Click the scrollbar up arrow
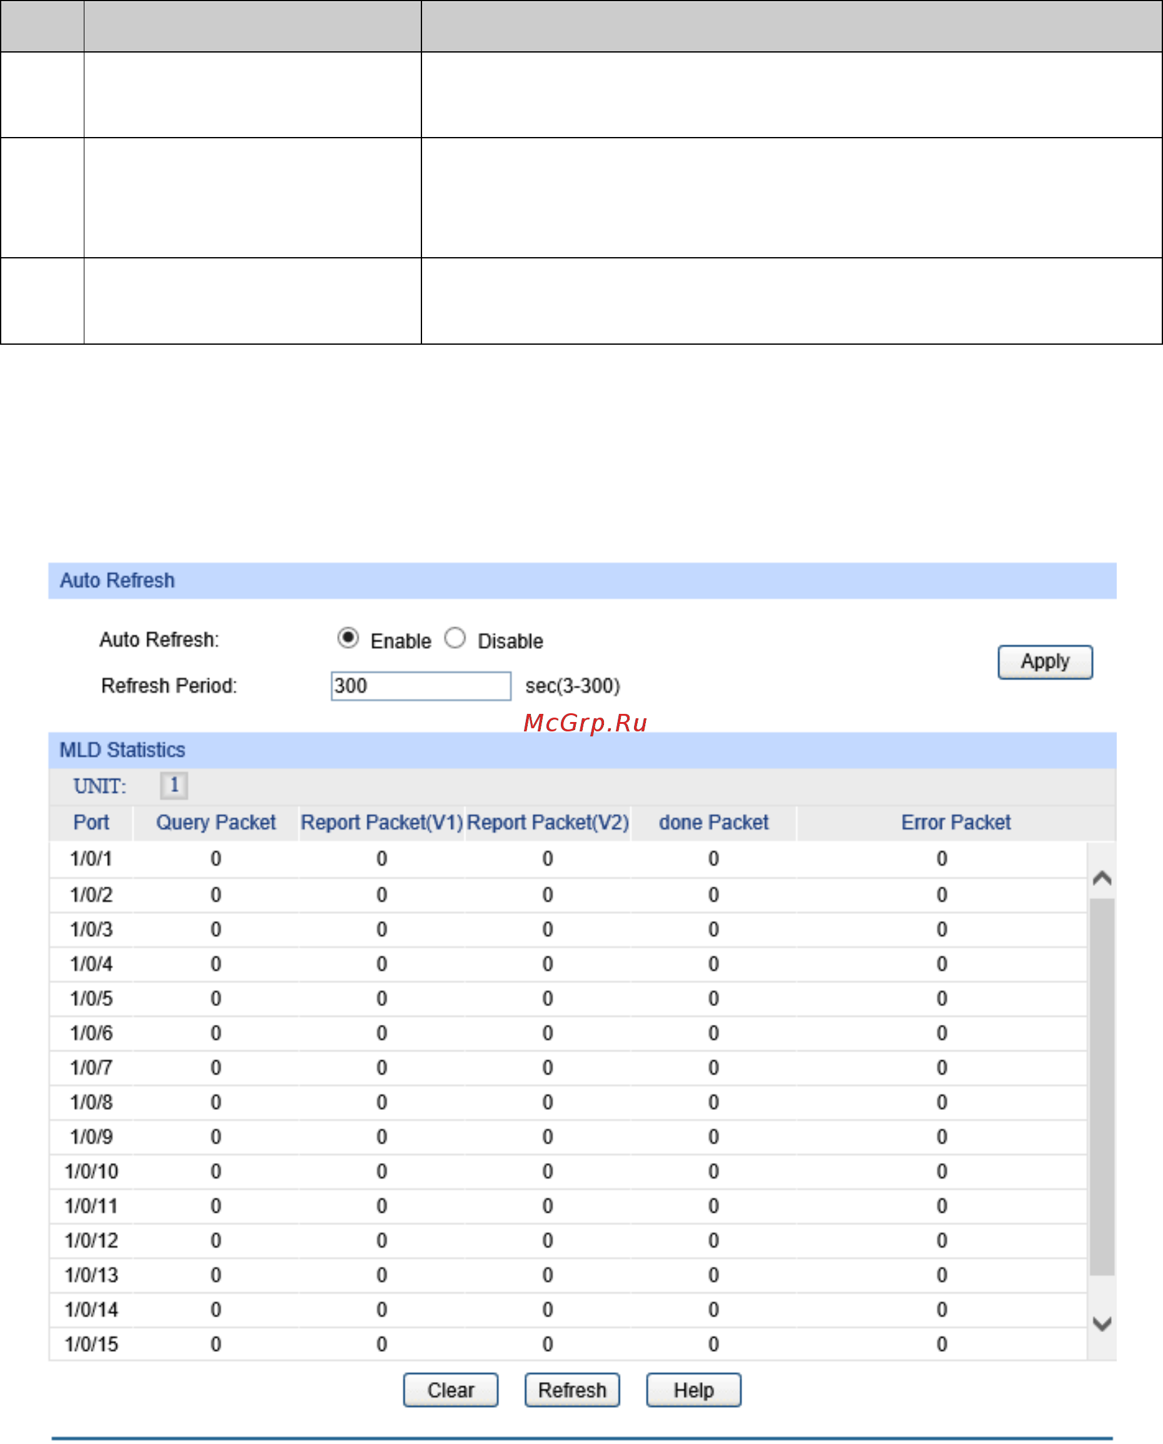This screenshot has height=1444, width=1163. coord(1102,878)
